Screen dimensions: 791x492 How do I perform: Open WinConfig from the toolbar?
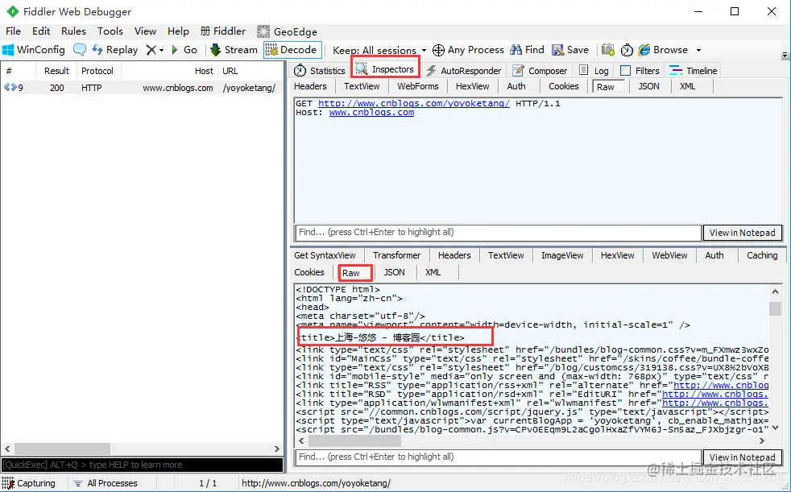(34, 50)
